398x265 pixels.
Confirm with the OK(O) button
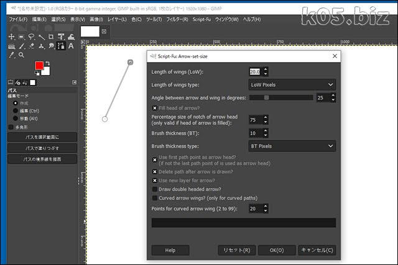pos(277,250)
